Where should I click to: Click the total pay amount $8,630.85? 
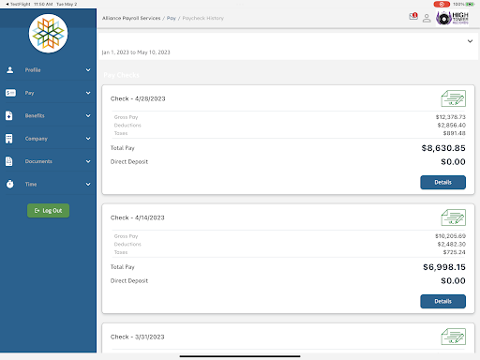click(443, 148)
